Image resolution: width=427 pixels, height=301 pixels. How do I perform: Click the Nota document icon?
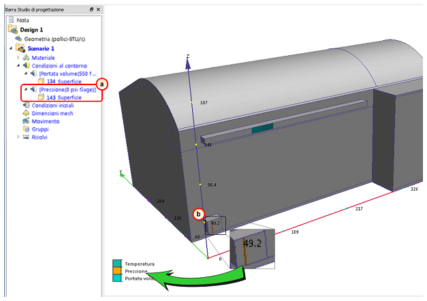pyautogui.click(x=11, y=20)
